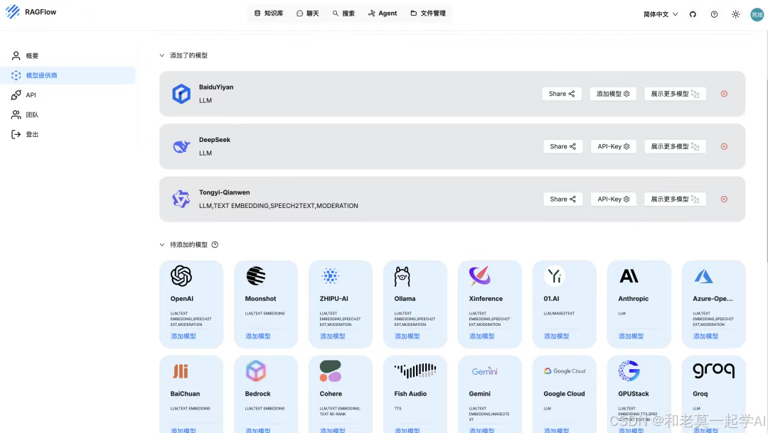Image resolution: width=768 pixels, height=433 pixels.
Task: Open API-Key settings for DeepSeek
Action: click(613, 146)
